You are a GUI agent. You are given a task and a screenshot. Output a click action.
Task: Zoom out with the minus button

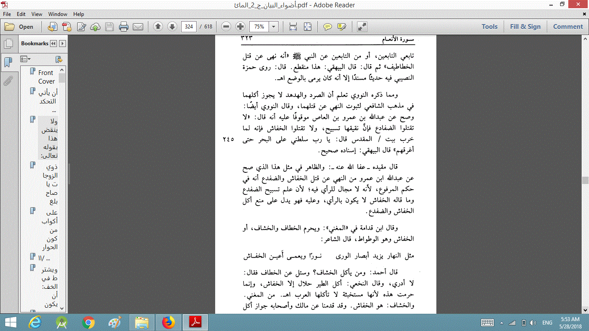tap(226, 27)
